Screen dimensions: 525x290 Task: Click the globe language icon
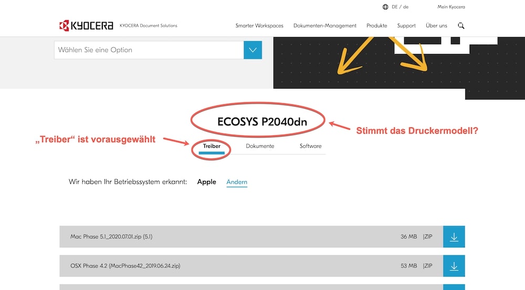(385, 7)
